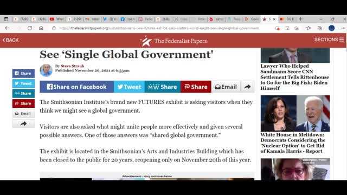Click the sidebar Facebook Share button
Screen dimensions: 347x195
point(23,74)
